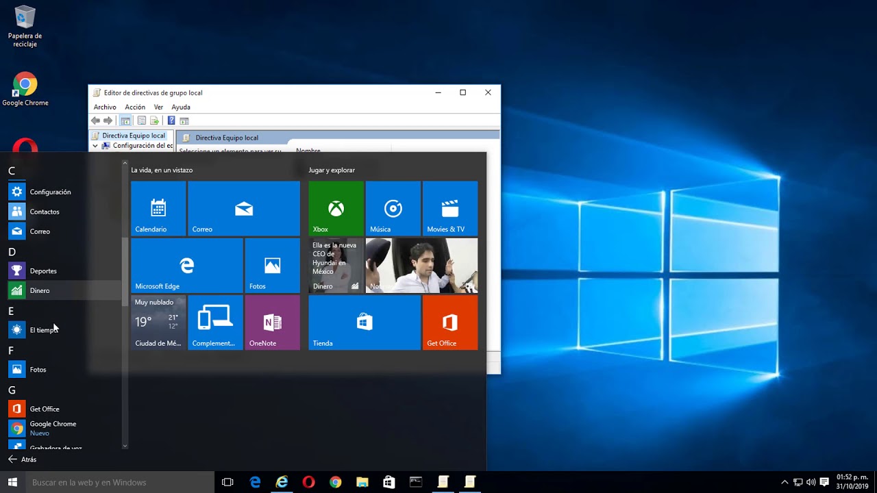The height and width of the screenshot is (493, 877).
Task: Launch the Xbox tile
Action: tap(336, 208)
